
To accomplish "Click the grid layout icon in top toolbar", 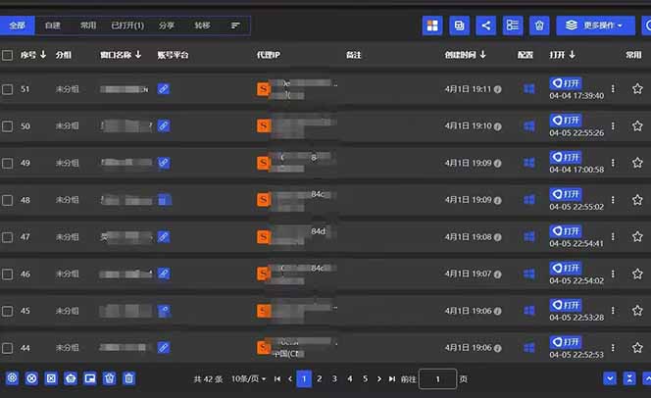I will (x=432, y=25).
